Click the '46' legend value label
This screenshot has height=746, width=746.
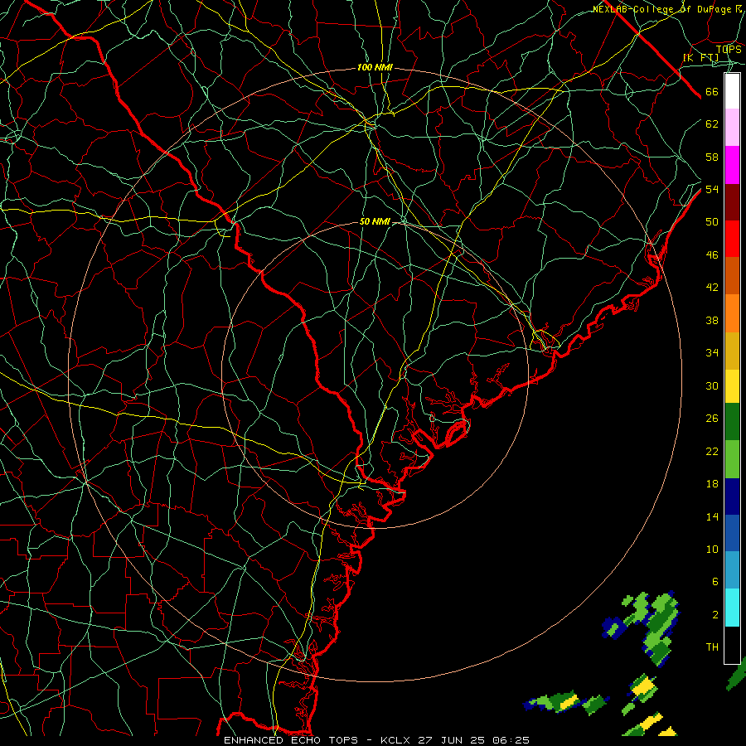(712, 255)
